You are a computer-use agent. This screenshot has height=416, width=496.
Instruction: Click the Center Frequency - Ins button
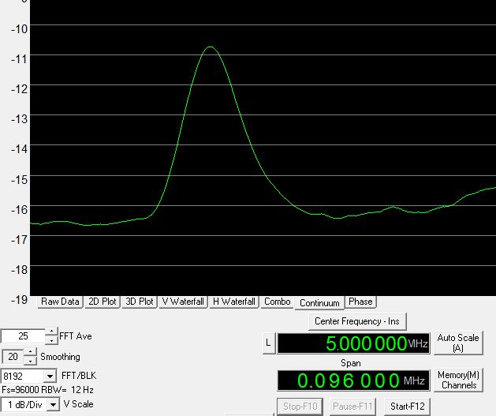tap(357, 321)
